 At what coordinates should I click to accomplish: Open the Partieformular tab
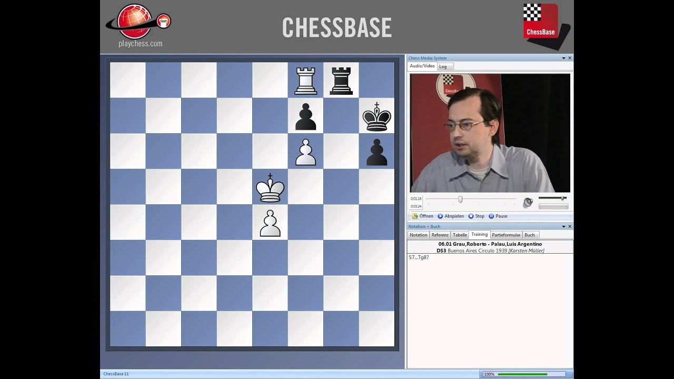click(506, 235)
